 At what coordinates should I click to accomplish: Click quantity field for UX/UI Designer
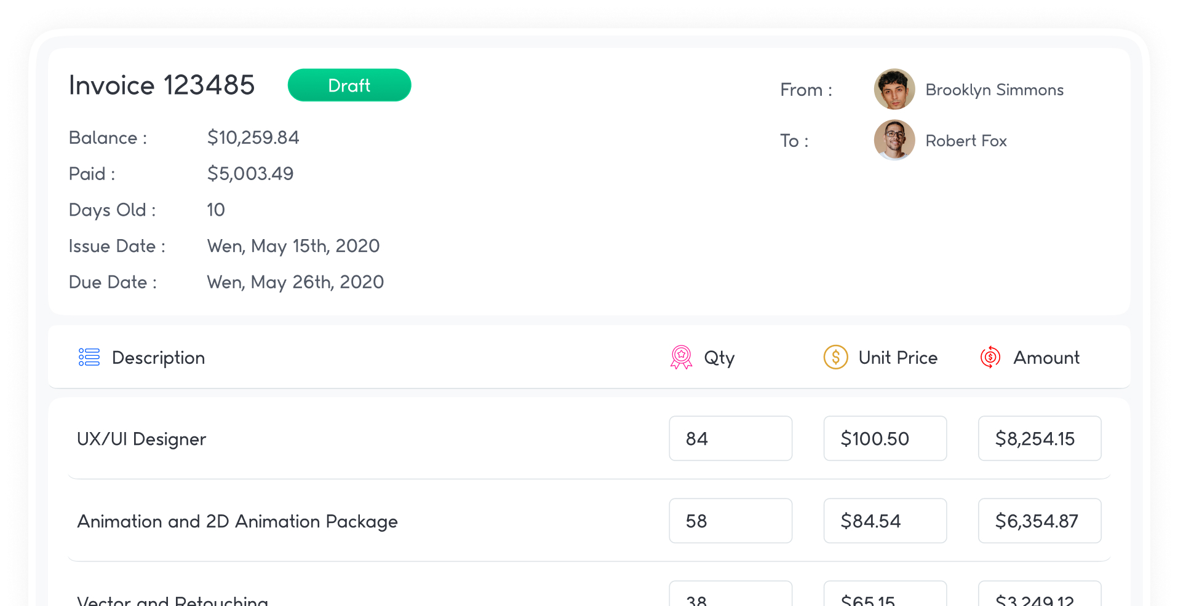(x=730, y=438)
